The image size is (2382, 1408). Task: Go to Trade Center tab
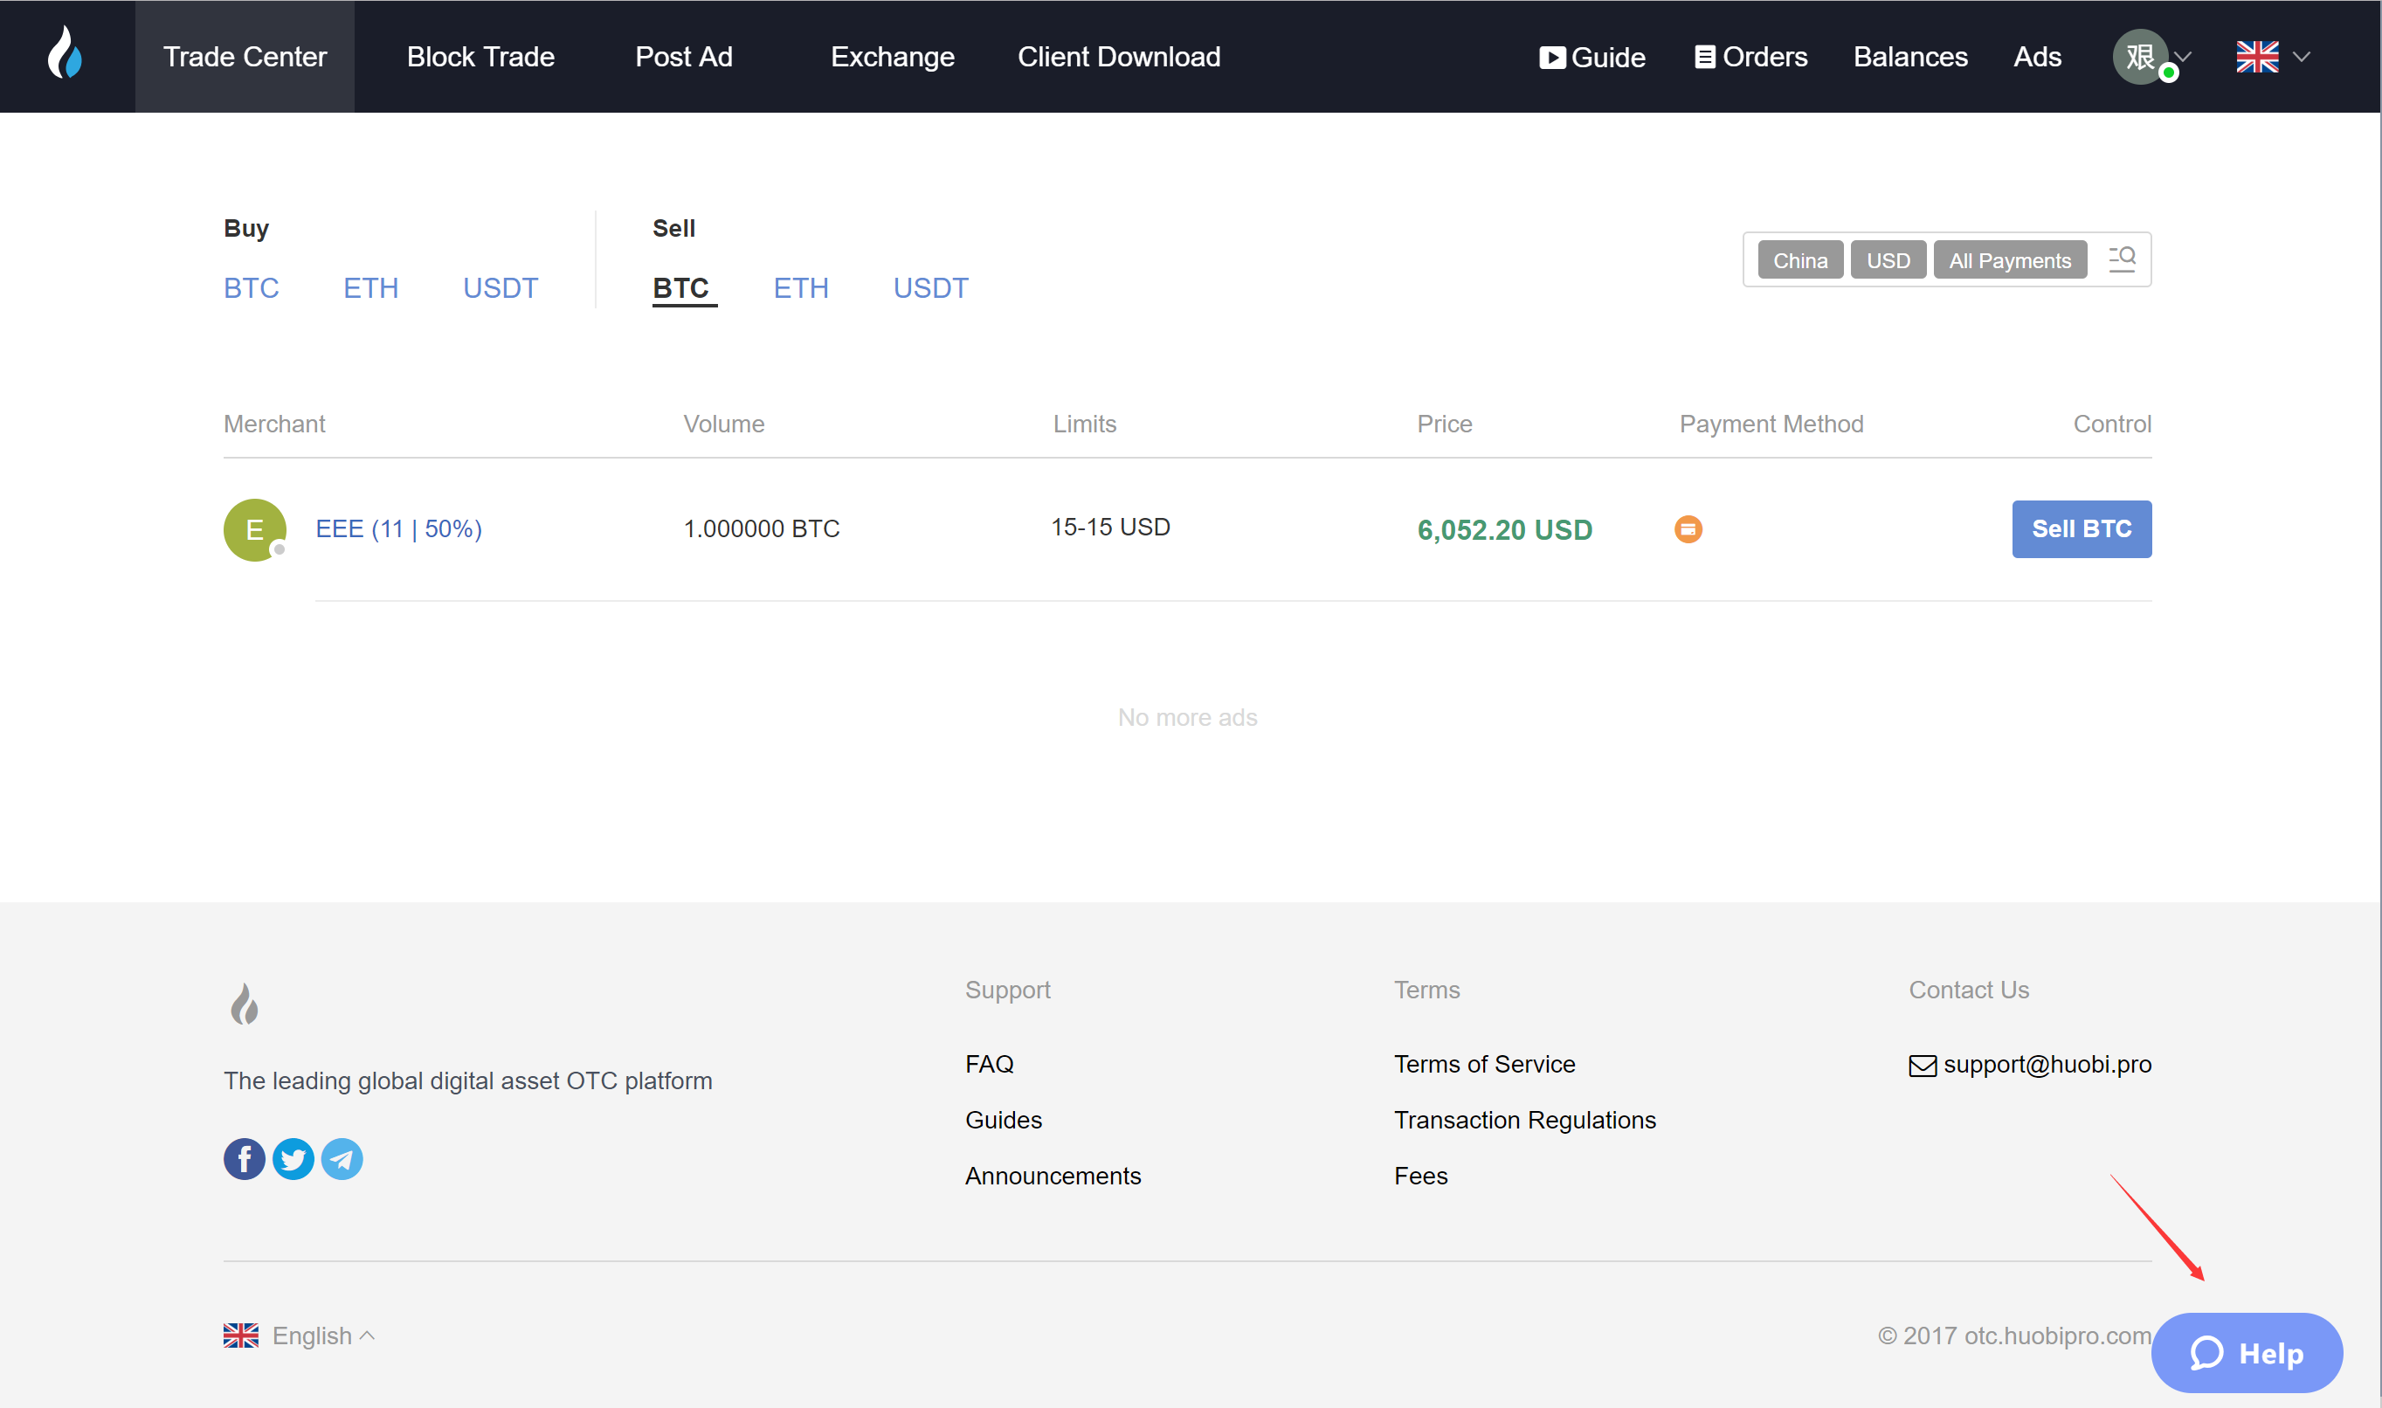tap(245, 57)
